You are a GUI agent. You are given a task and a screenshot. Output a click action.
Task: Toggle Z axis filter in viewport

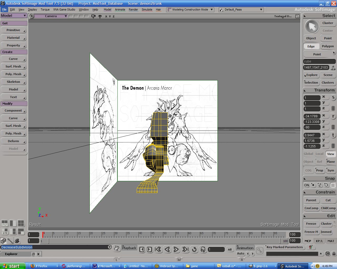coord(113,16)
